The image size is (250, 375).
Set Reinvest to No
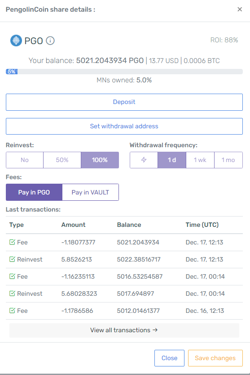25,160
